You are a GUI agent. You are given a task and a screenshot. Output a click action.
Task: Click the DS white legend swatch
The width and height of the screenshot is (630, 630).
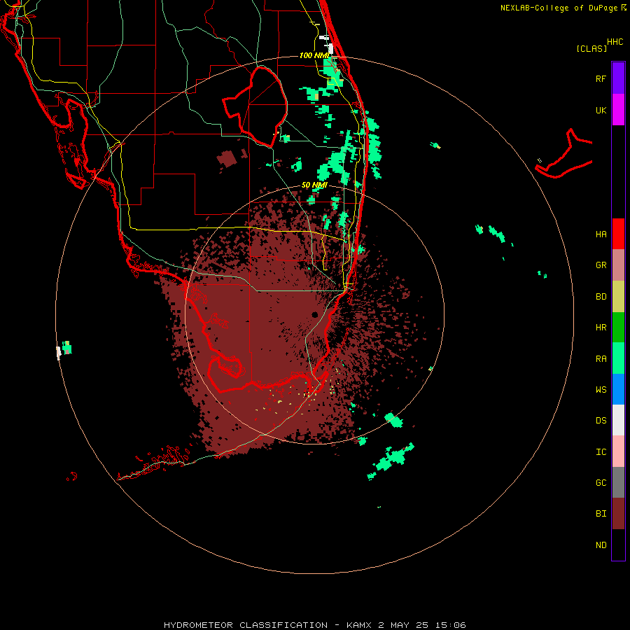618,420
